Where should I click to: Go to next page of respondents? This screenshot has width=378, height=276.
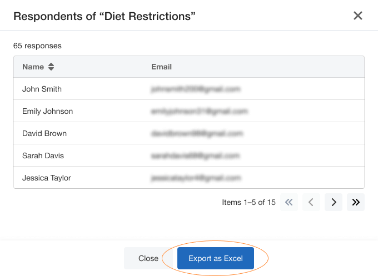334,202
